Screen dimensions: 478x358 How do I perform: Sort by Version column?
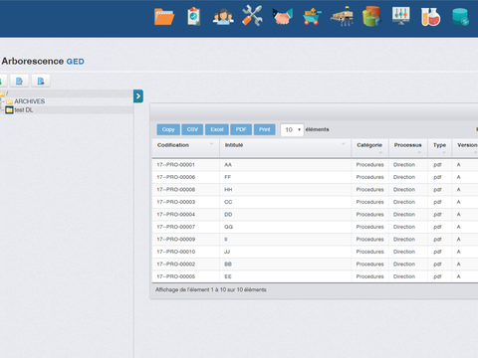pos(465,148)
